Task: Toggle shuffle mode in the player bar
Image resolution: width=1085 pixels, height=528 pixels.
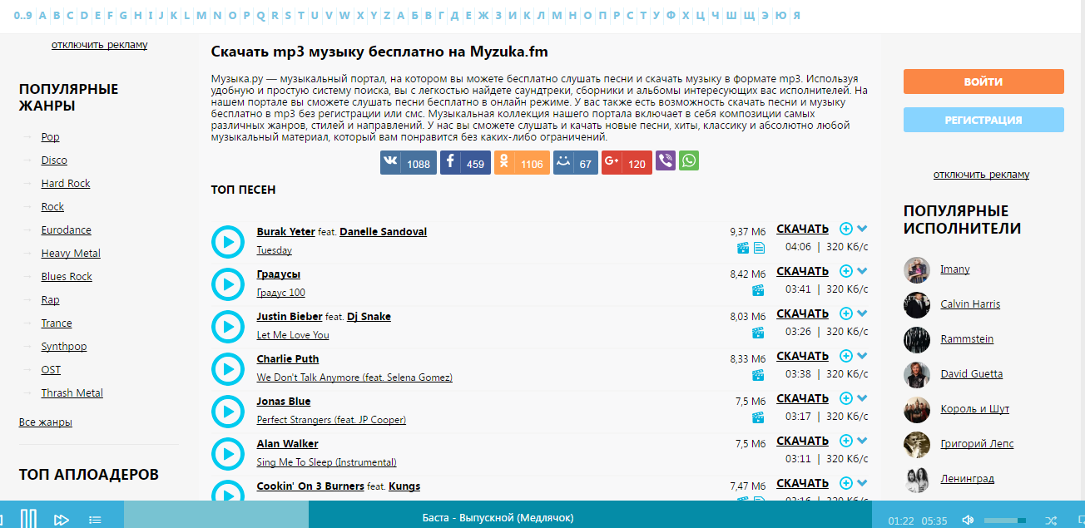Action: point(1051,521)
